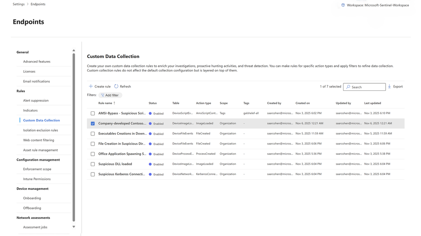
Task: Sort by Created by column header
Action: click(274, 103)
